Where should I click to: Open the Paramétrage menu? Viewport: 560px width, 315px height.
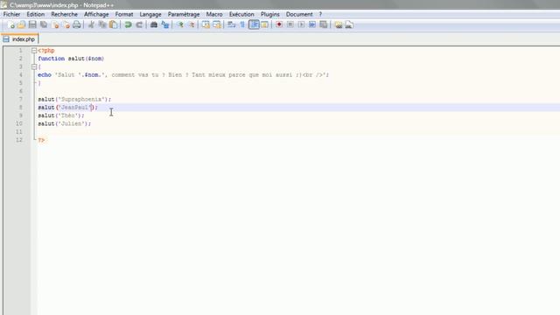coord(184,14)
